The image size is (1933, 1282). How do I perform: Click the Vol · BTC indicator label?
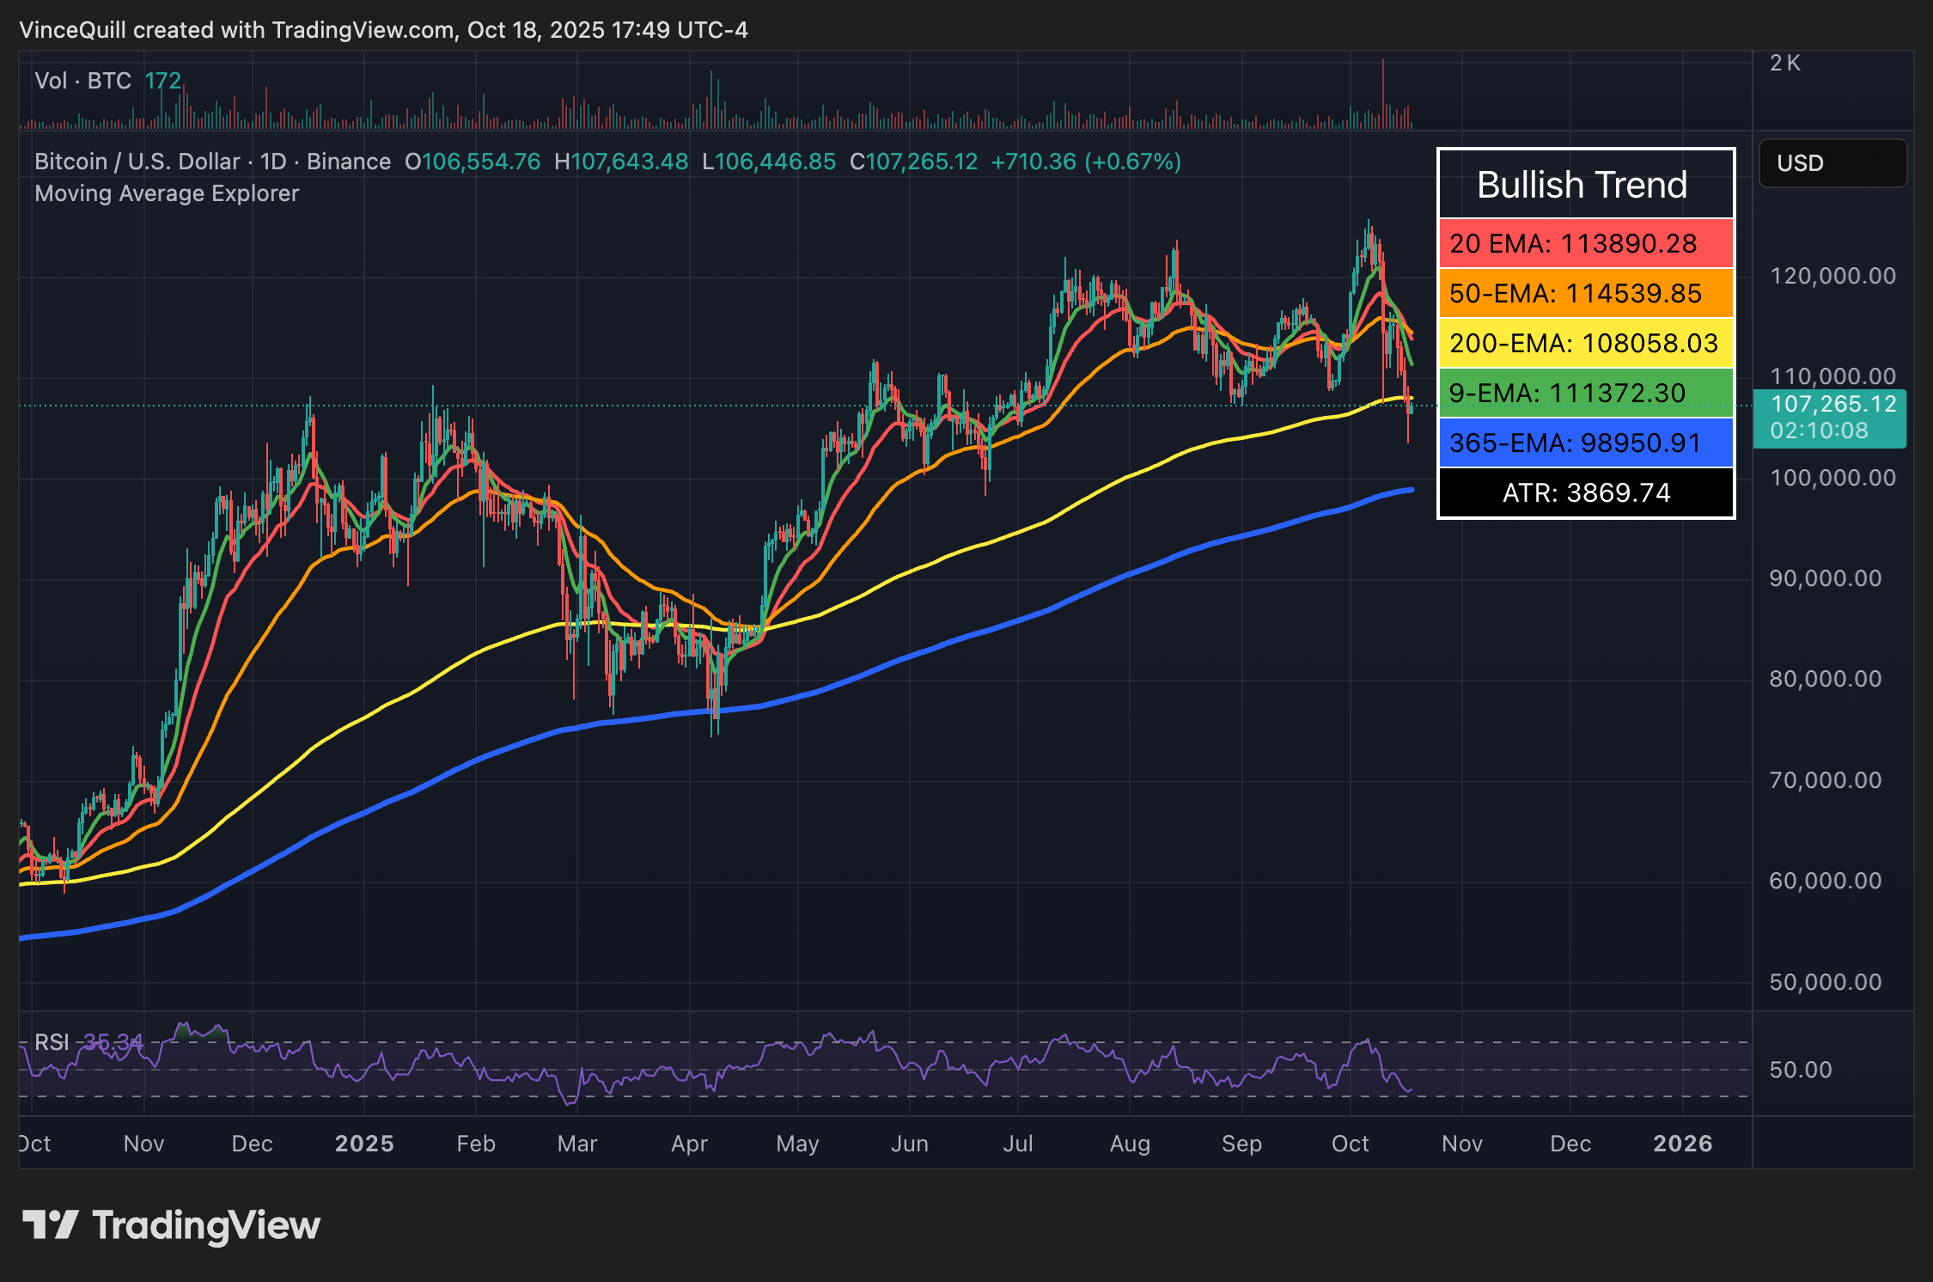click(83, 81)
